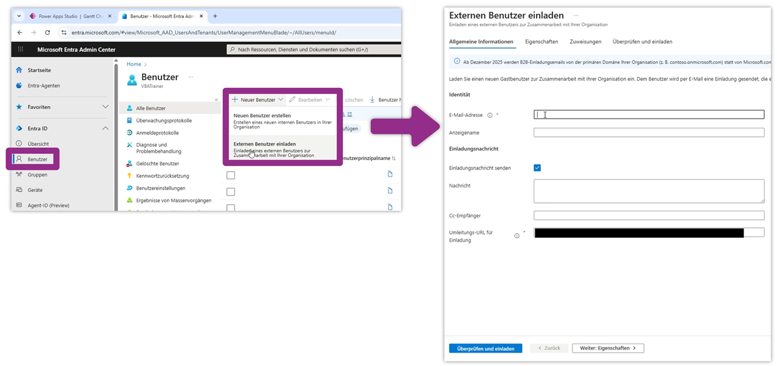Open Agent-ID (Preview) in the sidebar

point(49,205)
